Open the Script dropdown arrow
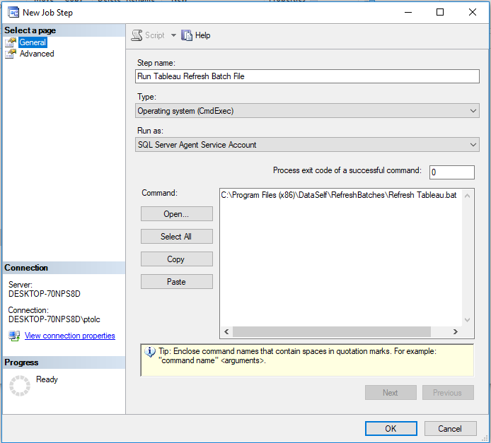This screenshot has height=443, width=491. [173, 35]
